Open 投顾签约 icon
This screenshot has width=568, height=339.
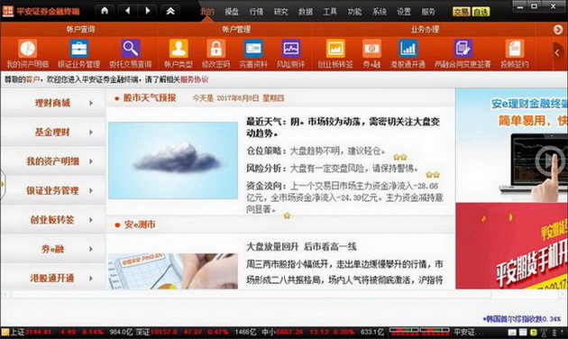515,49
